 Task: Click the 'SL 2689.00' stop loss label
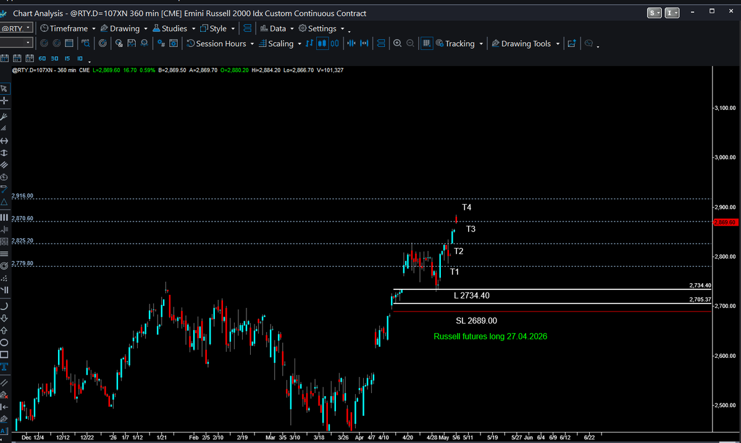point(476,321)
